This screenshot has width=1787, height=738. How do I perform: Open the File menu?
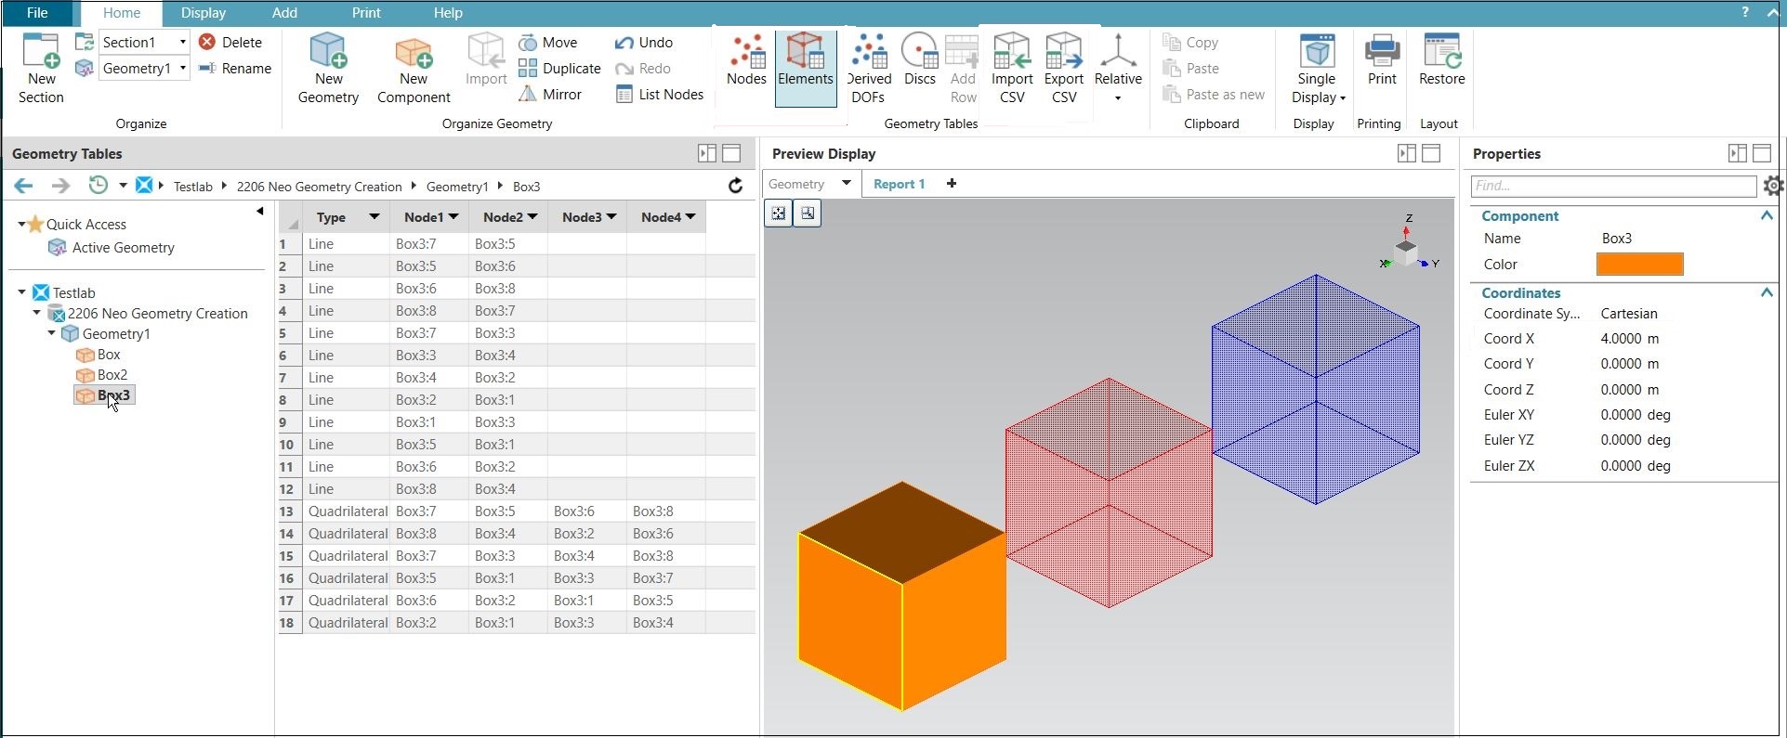point(37,13)
